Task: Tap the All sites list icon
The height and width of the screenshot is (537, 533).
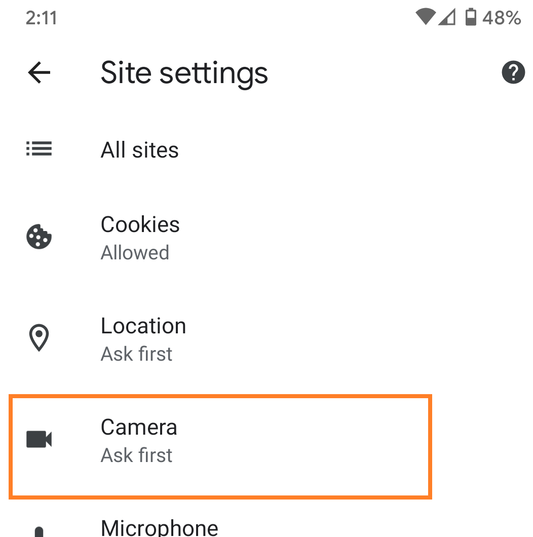Action: (39, 149)
